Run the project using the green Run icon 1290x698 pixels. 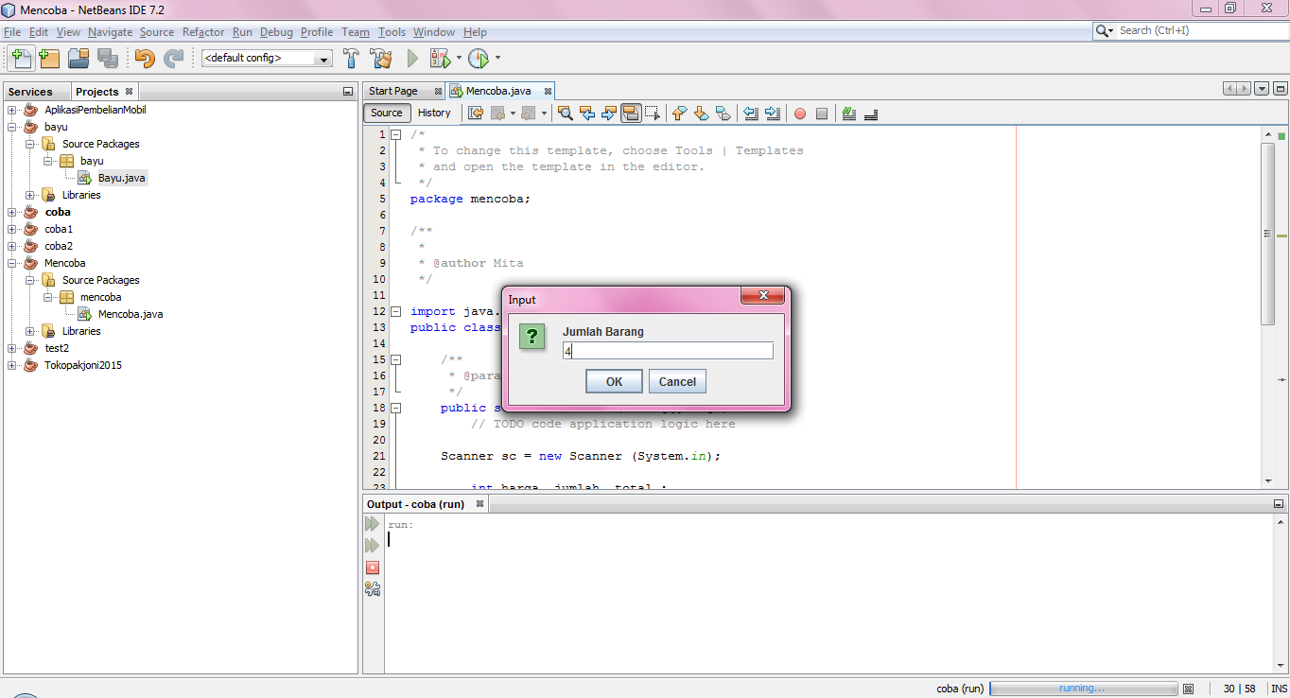(x=412, y=58)
